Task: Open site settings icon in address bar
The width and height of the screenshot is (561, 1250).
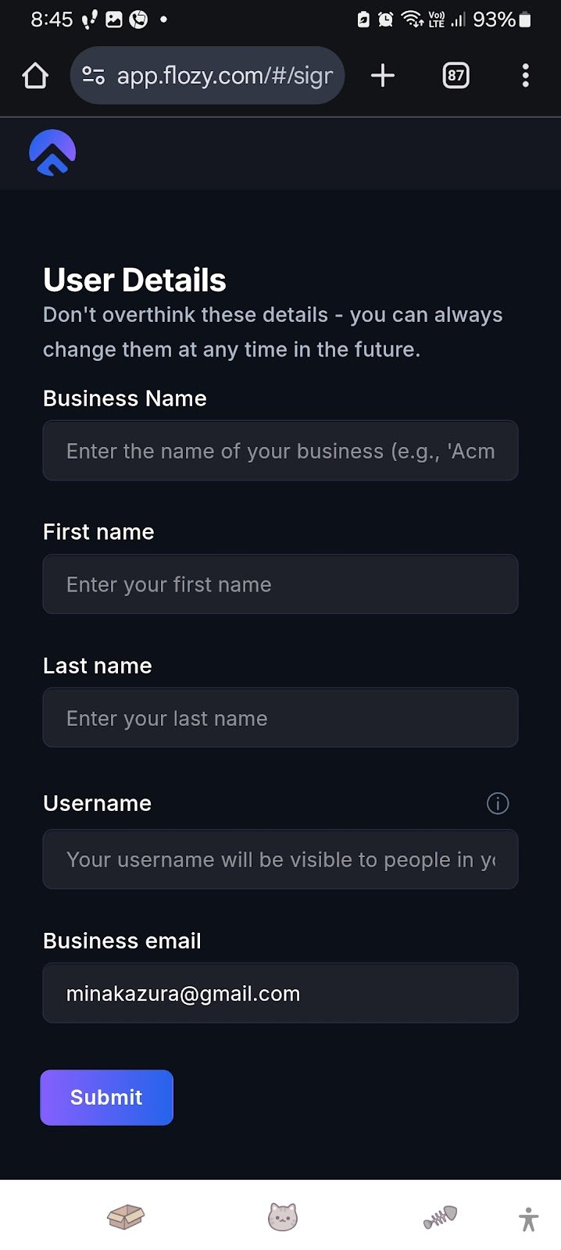Action: click(93, 76)
